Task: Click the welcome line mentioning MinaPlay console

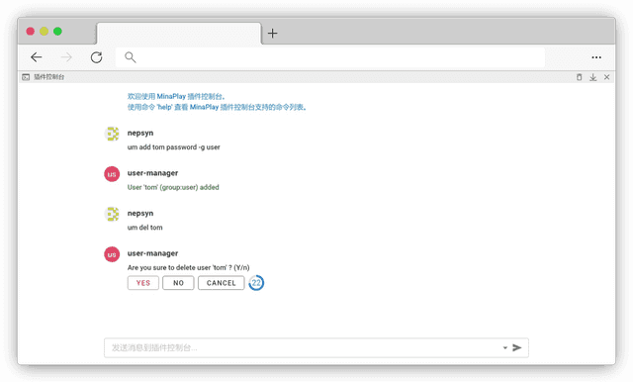Action: click(176, 96)
